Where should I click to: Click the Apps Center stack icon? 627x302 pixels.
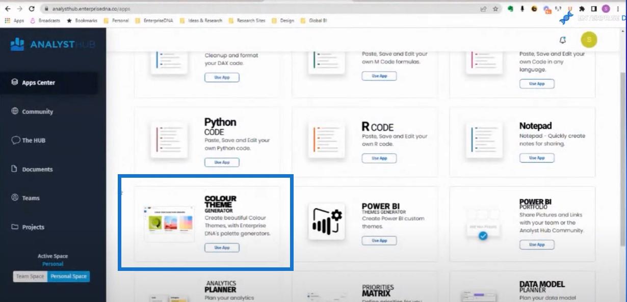15,82
